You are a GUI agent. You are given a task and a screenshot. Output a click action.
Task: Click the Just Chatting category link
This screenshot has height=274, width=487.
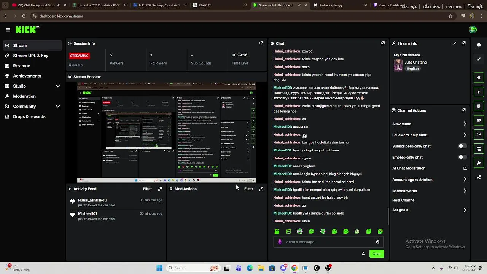pos(415,62)
